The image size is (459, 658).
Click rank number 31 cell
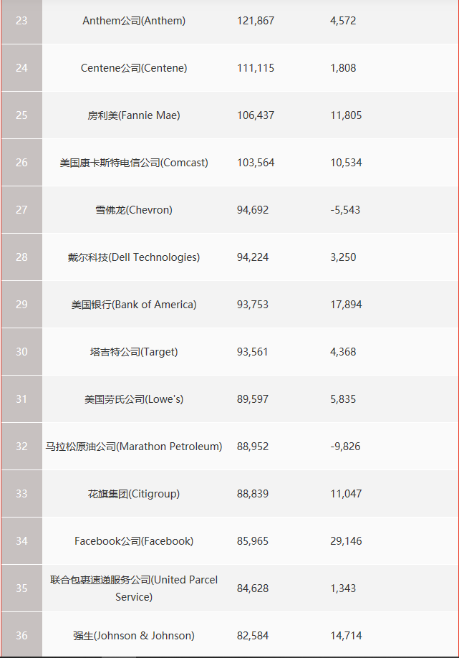(21, 399)
